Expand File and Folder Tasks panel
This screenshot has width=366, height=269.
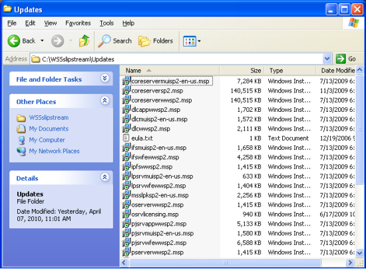[x=104, y=78]
